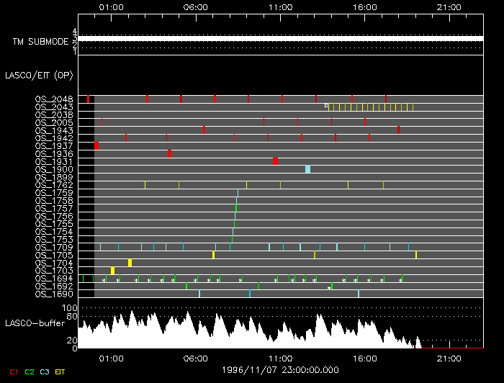Select the red block at start of OS_1937

pyautogui.click(x=96, y=145)
